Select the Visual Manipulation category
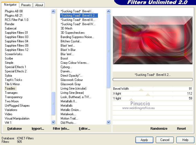 coord(17,118)
